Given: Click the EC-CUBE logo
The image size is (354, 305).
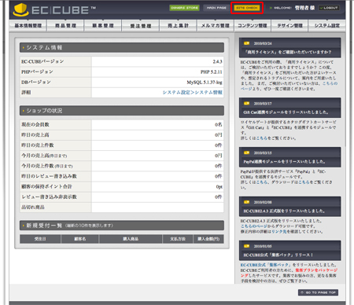Looking at the screenshot, I should pos(54,10).
